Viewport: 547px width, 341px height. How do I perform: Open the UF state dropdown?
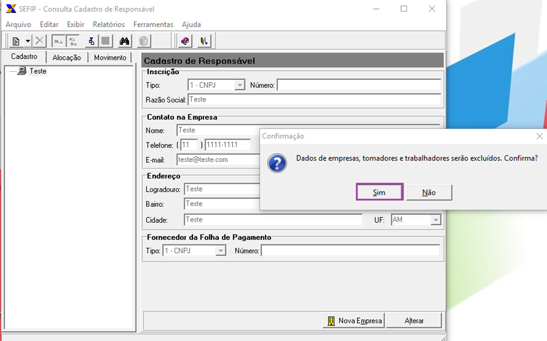click(x=435, y=220)
